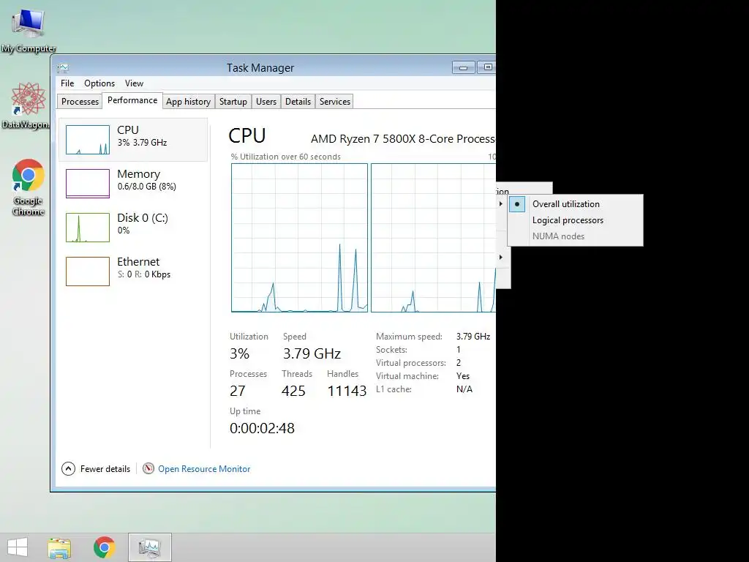Viewport: 749px width, 562px height.
Task: Click the '0.6/8.0 GB (8%)' memory text
Action: point(146,187)
